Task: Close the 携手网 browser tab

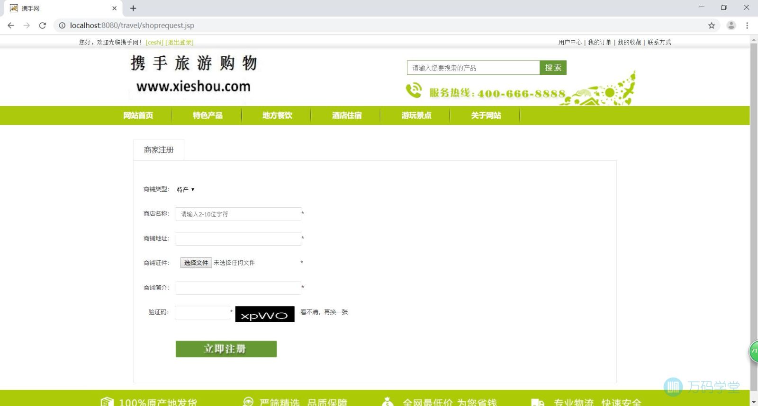Action: [114, 8]
